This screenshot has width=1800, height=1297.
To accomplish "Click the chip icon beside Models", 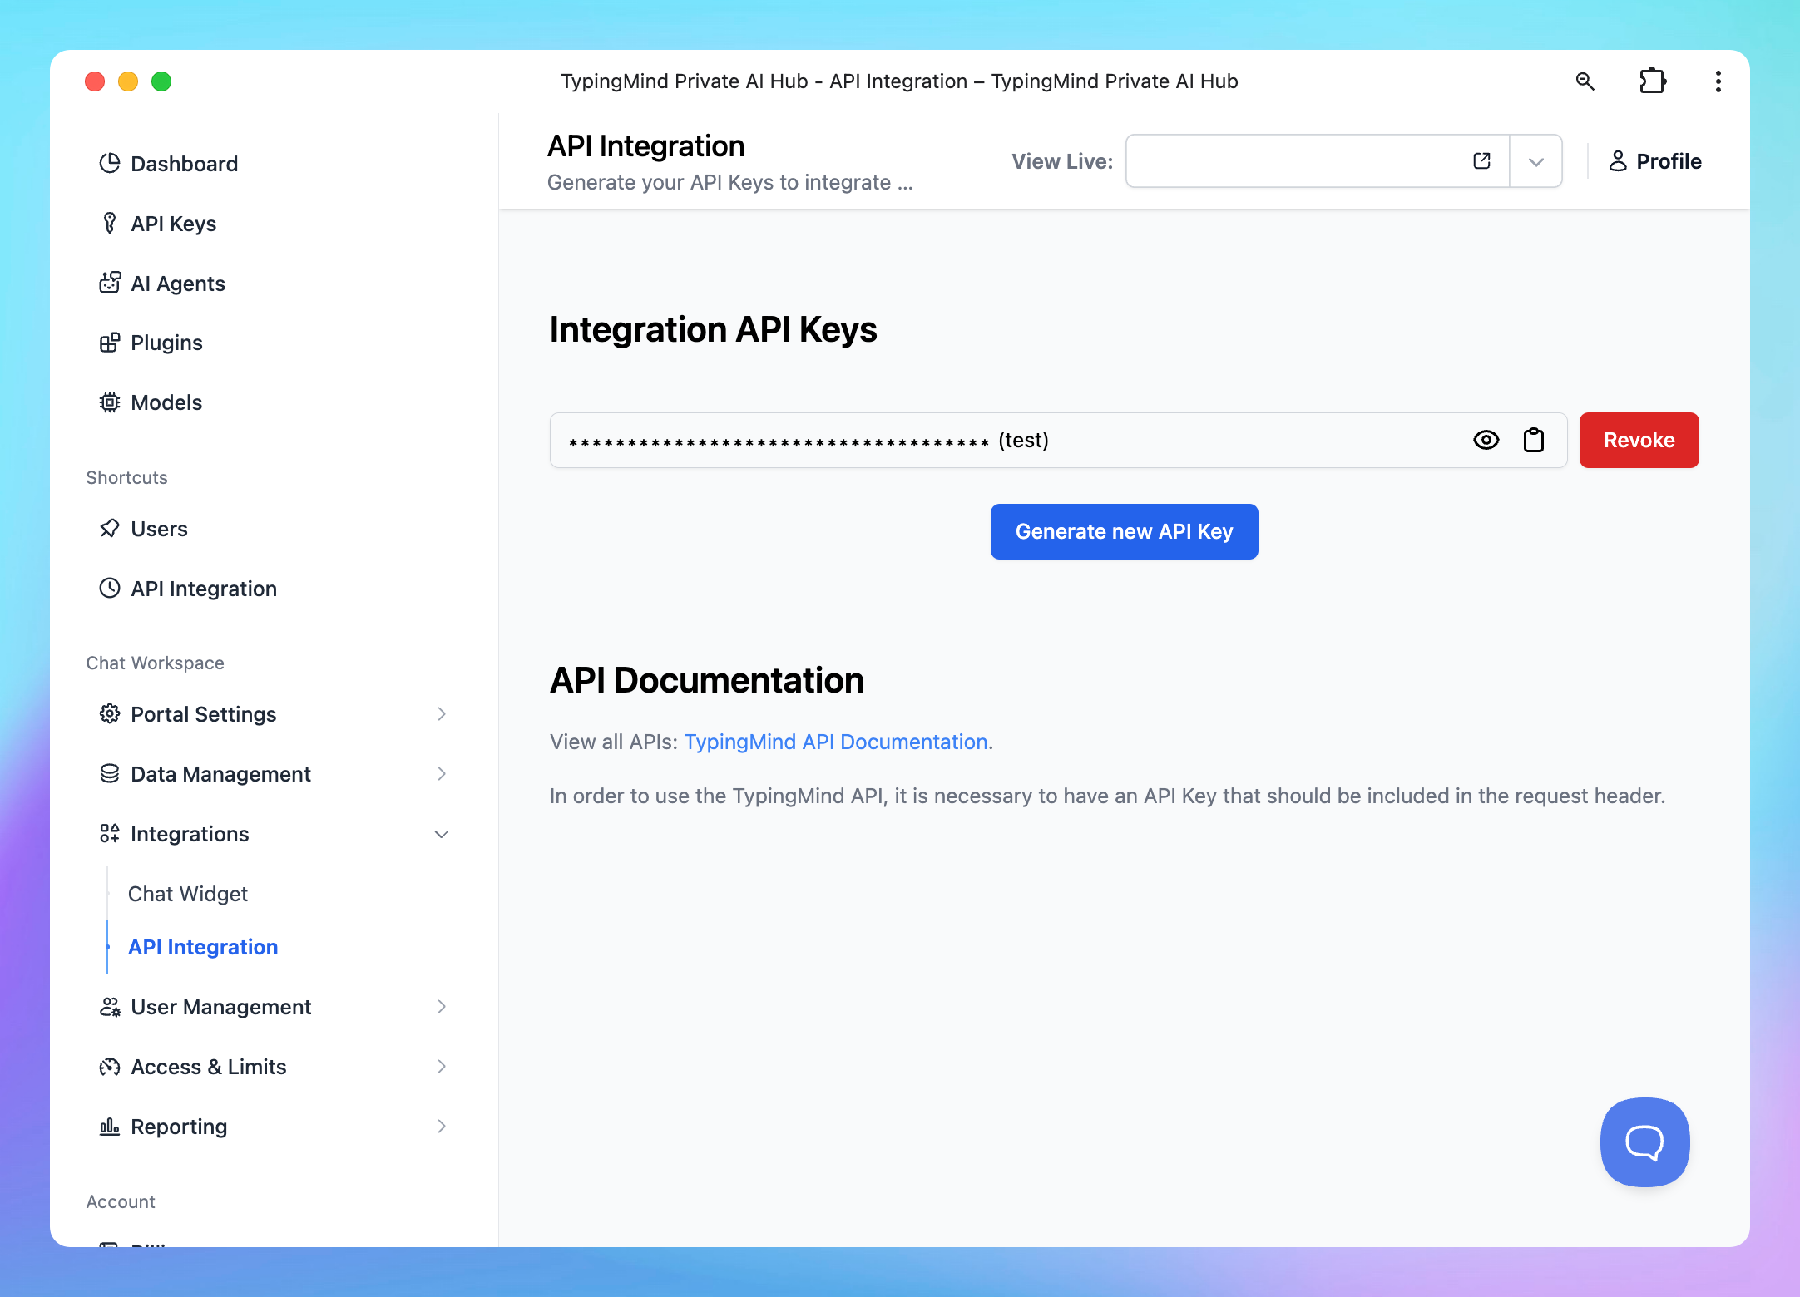I will (x=110, y=402).
